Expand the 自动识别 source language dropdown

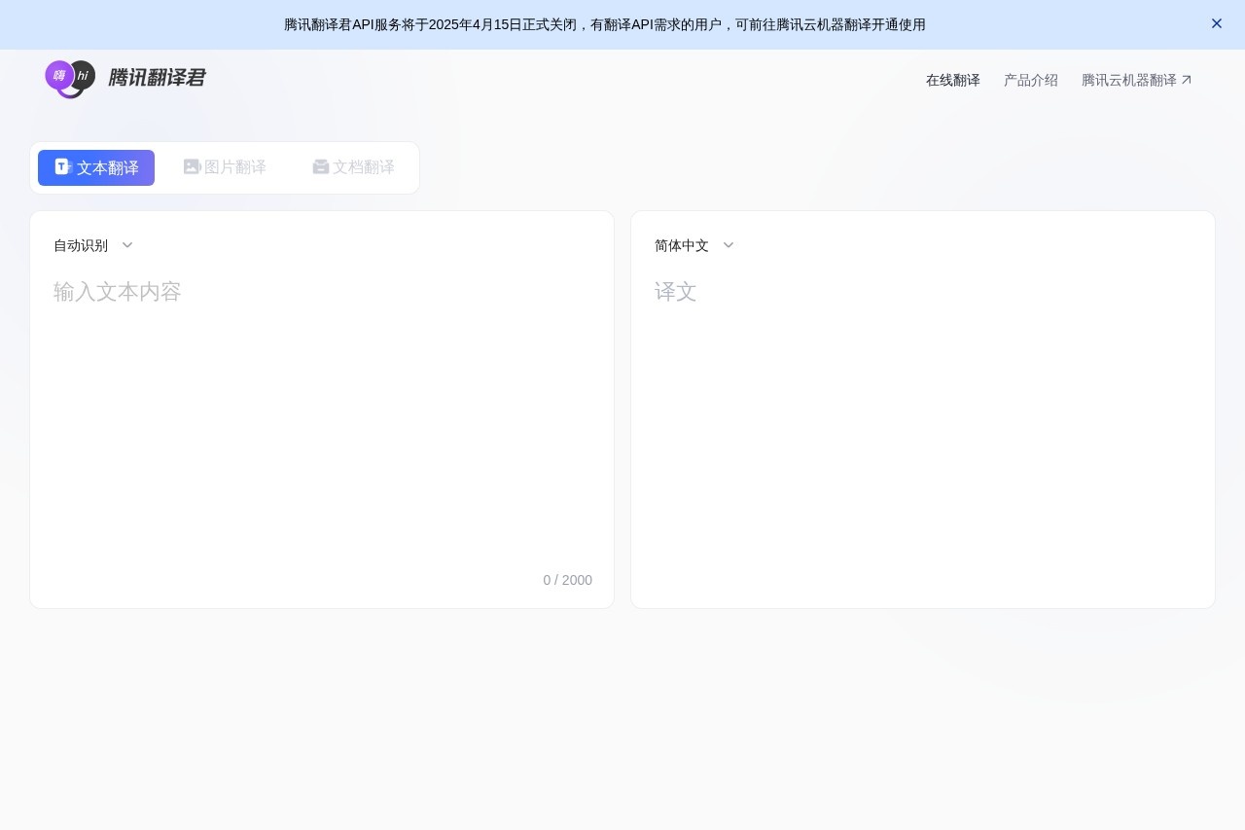(x=92, y=245)
